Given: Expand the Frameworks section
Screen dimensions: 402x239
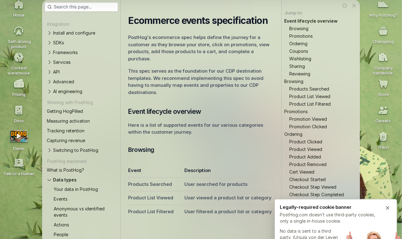Looking at the screenshot, I should [x=81, y=53].
